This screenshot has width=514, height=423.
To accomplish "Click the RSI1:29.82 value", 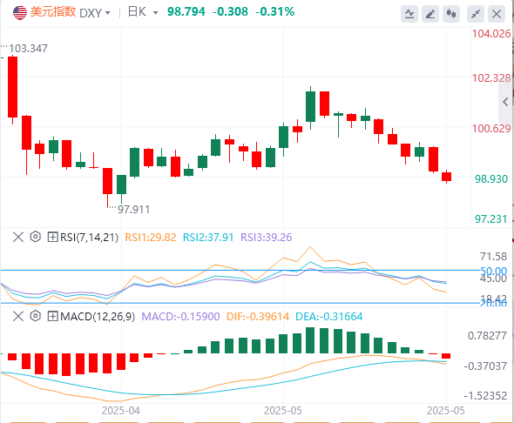I will pyautogui.click(x=151, y=237).
